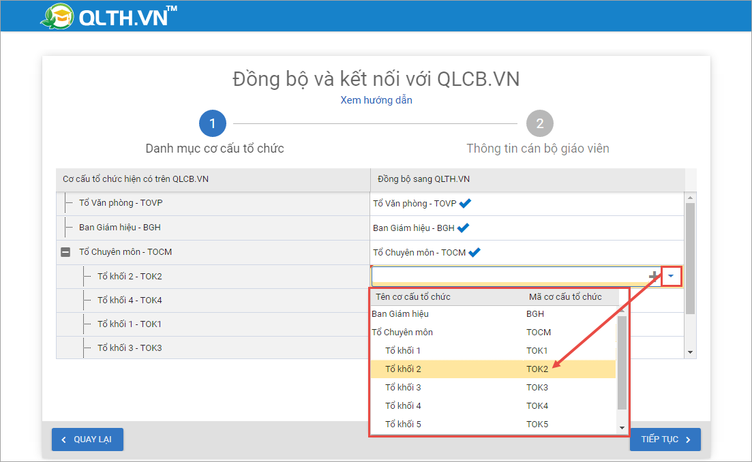Image resolution: width=752 pixels, height=462 pixels.
Task: Choose Tổ khối 5 from dropdown list
Action: (x=493, y=424)
